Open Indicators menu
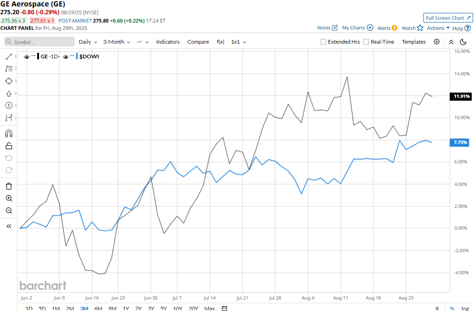 tap(168, 42)
